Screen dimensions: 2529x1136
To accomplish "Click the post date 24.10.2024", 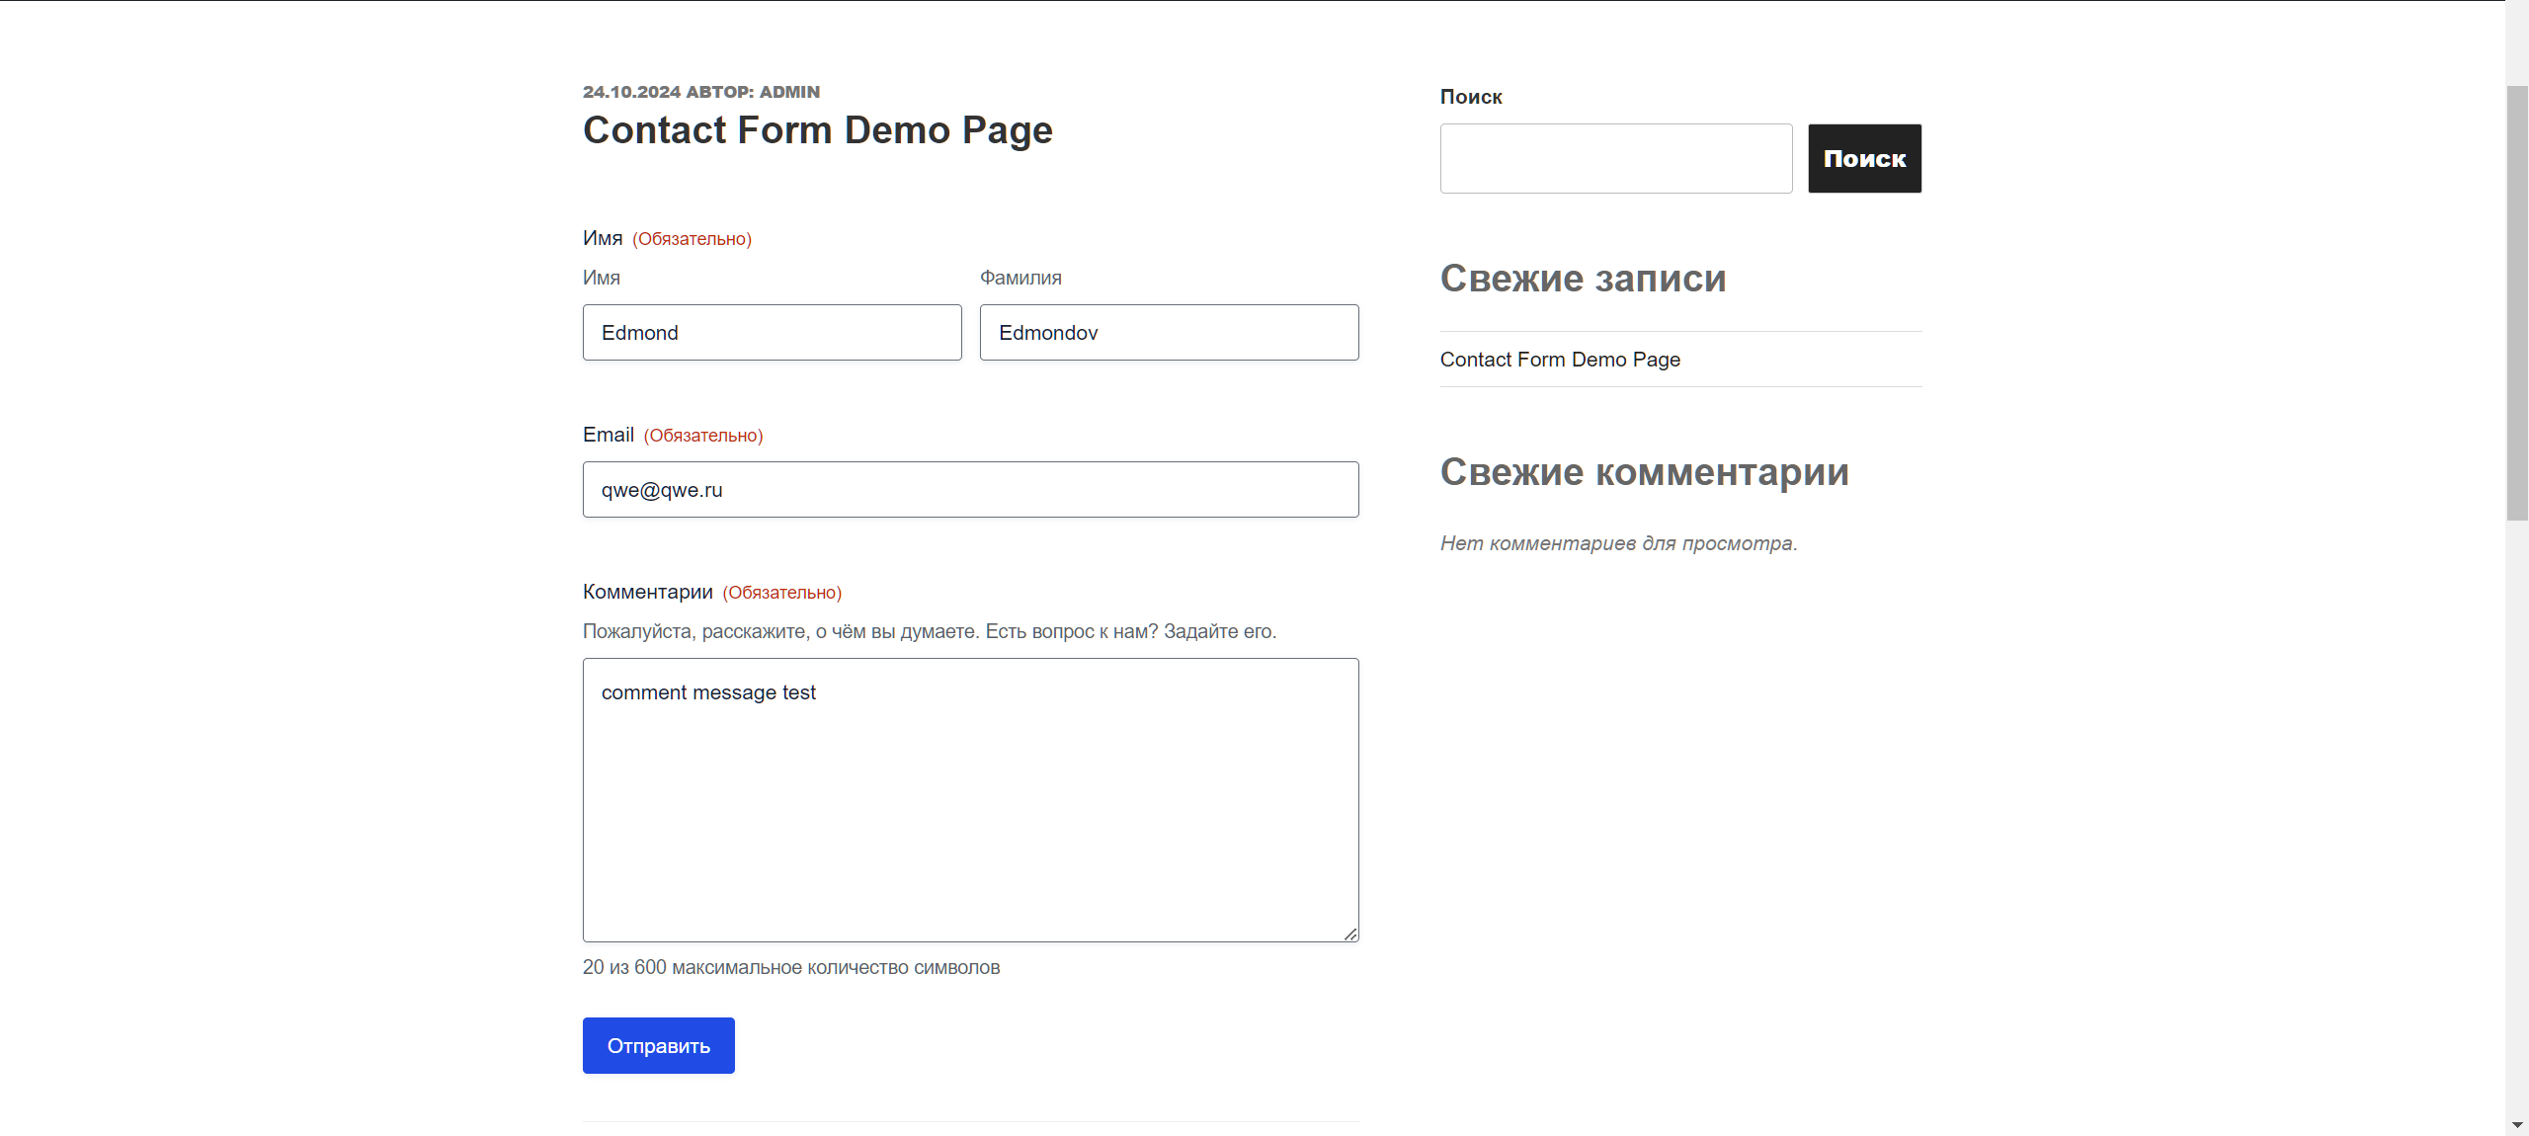I will click(630, 91).
